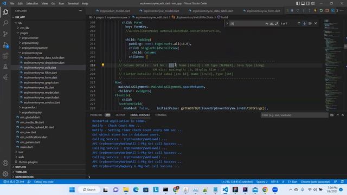The height and width of the screenshot is (195, 347).
Task: Open Explorer more actions menu
Action: point(80,11)
